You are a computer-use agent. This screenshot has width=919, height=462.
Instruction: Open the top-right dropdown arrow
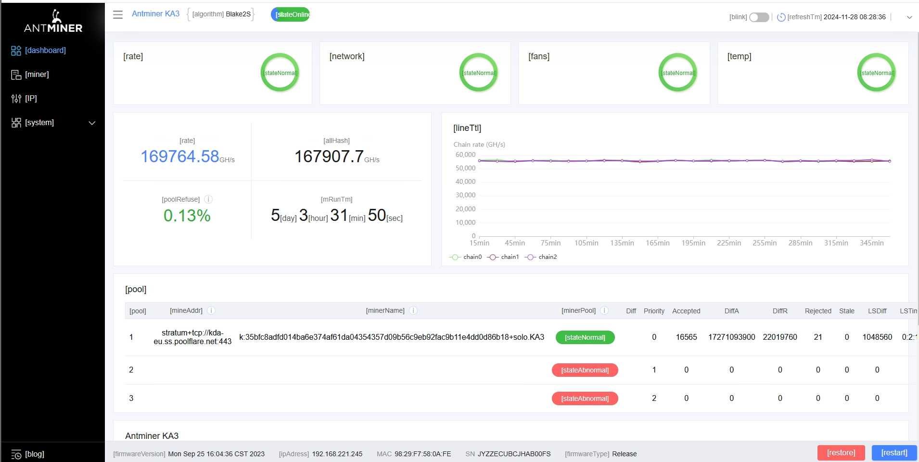pos(909,17)
